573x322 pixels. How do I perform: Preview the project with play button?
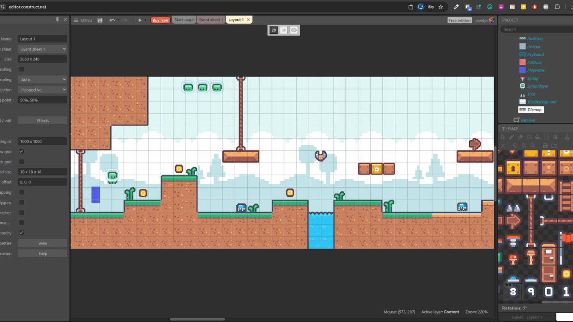pyautogui.click(x=140, y=20)
